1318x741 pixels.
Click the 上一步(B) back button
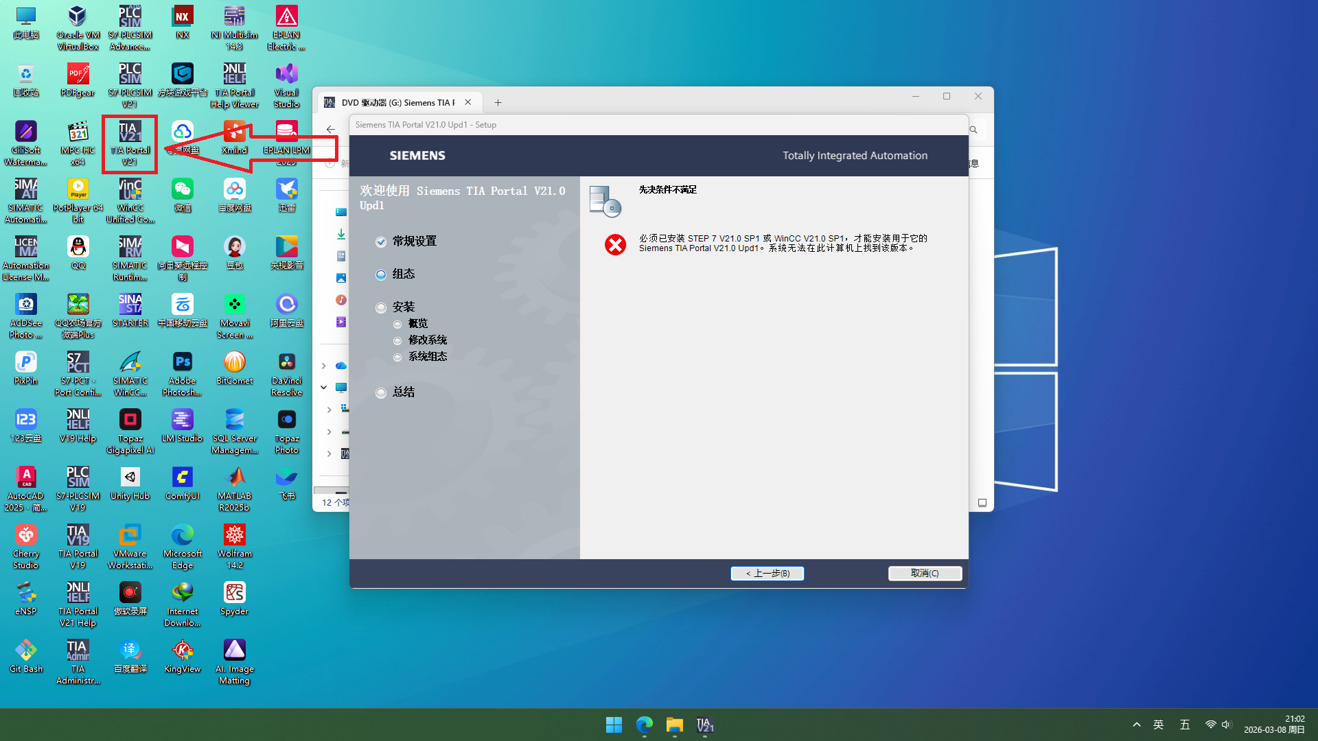(x=767, y=574)
